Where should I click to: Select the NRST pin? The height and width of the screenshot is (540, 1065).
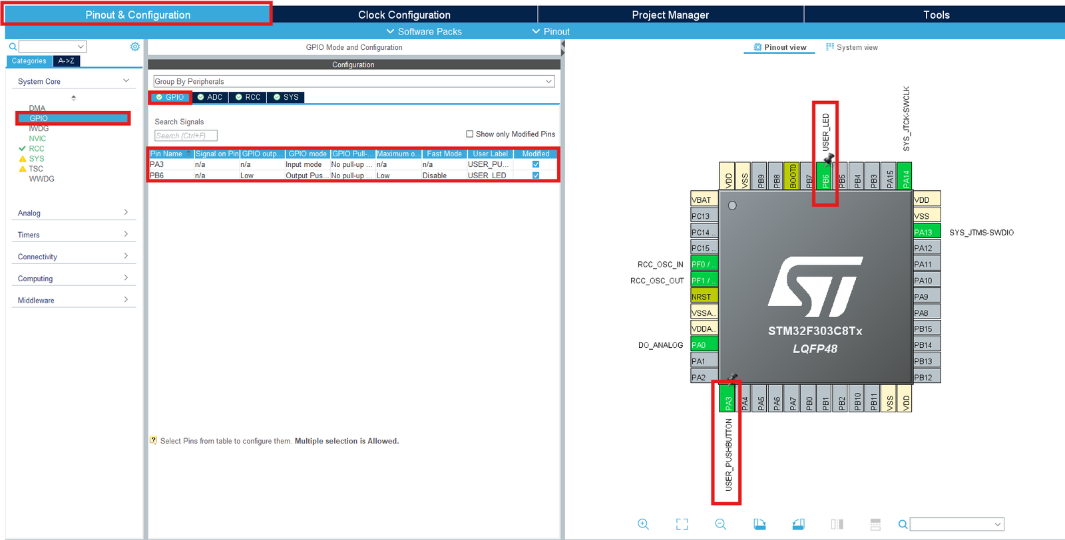point(704,297)
